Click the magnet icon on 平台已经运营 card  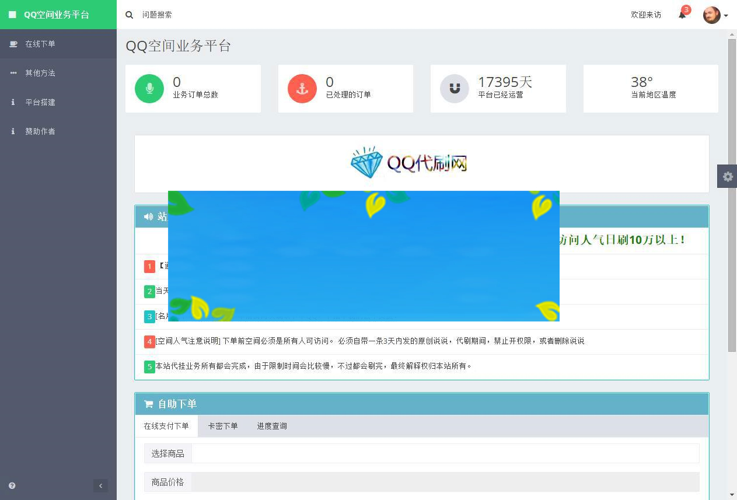click(454, 88)
